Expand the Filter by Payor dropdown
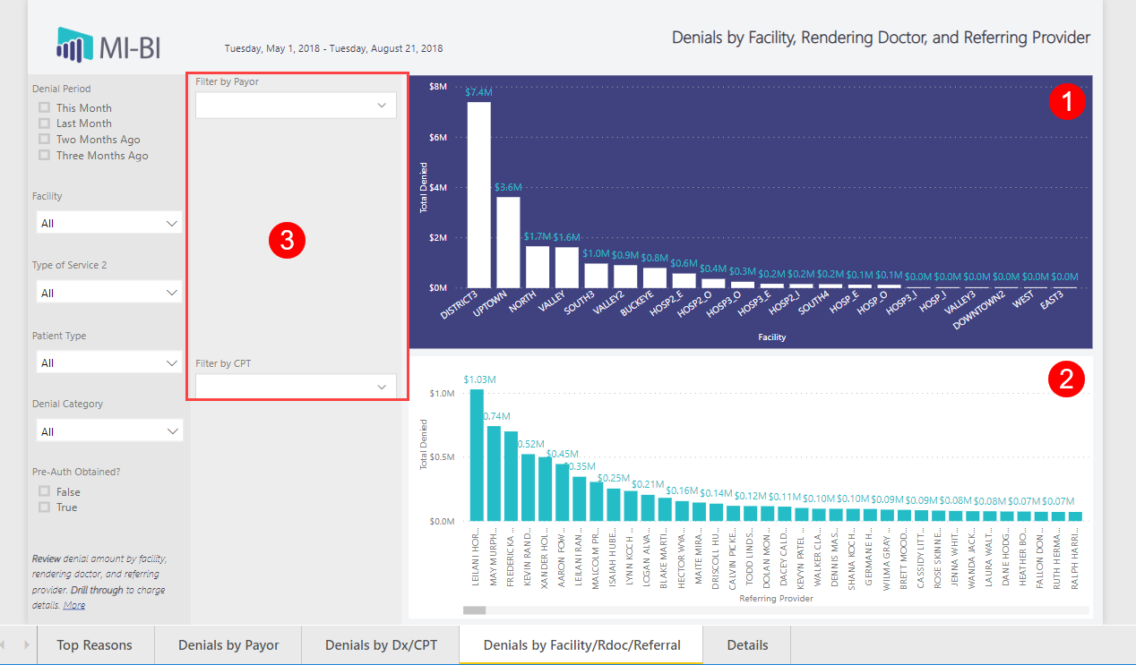The image size is (1136, 665). (x=296, y=106)
